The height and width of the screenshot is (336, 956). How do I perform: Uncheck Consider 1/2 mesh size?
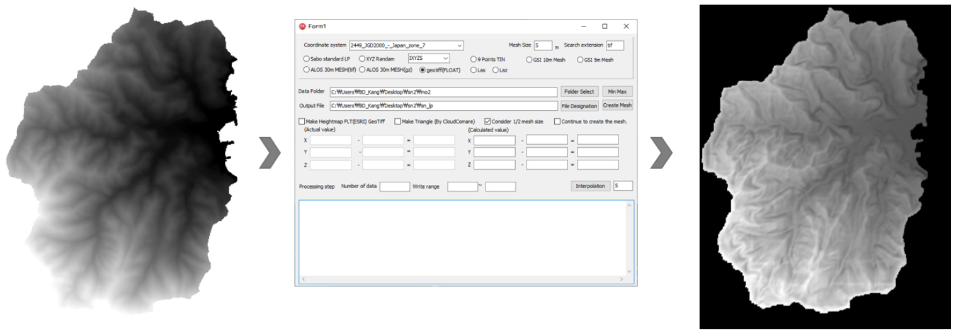click(x=487, y=121)
